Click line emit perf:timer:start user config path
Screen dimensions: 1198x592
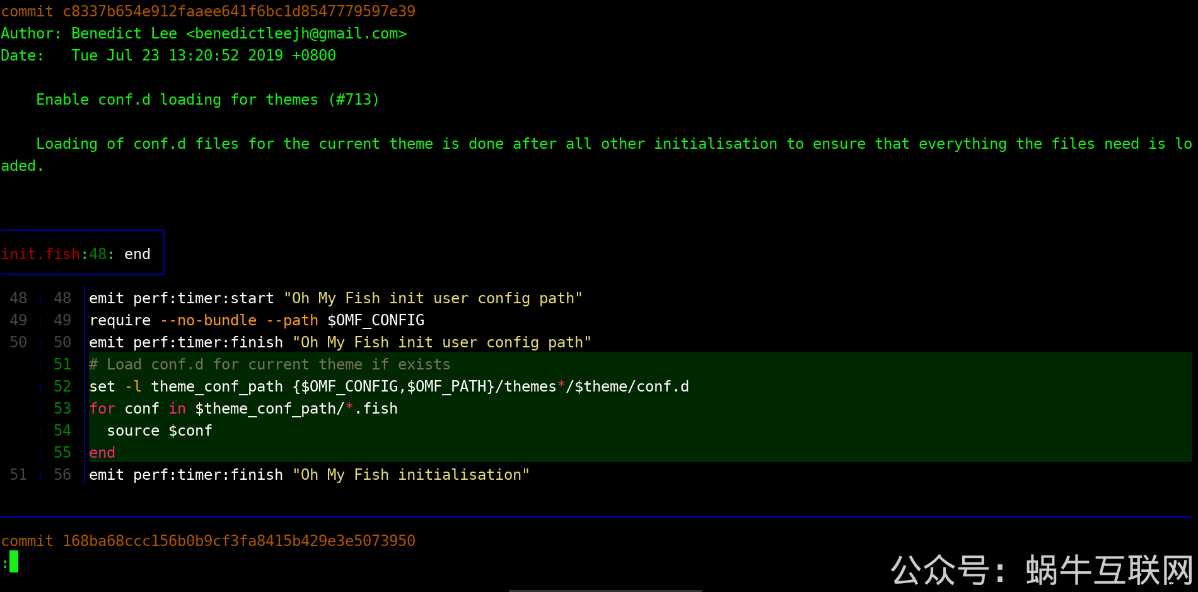point(335,298)
